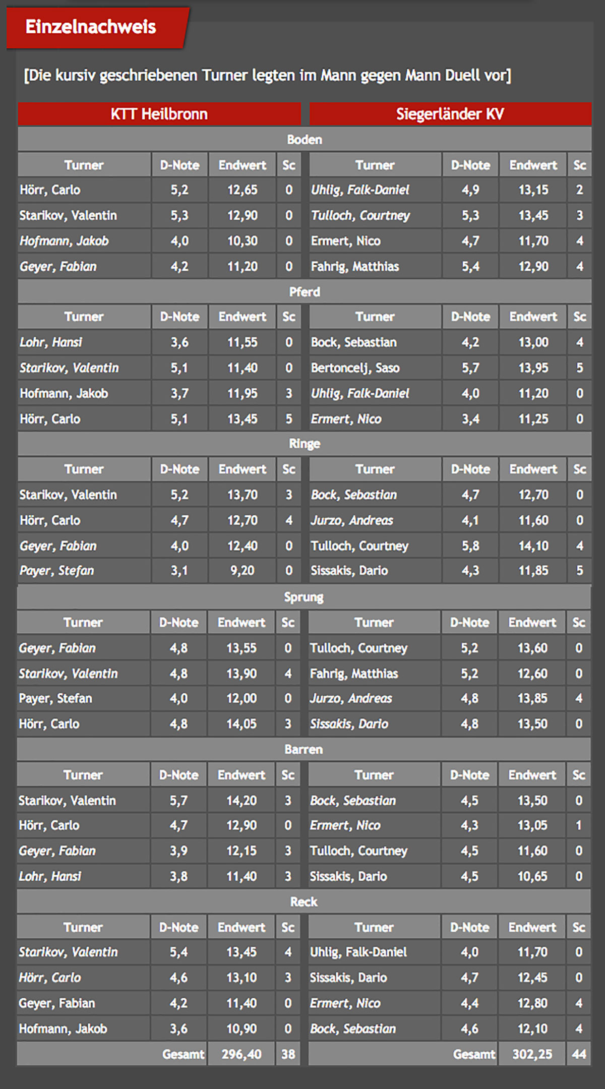Click the Boden section header row
The image size is (605, 1089).
[x=305, y=140]
